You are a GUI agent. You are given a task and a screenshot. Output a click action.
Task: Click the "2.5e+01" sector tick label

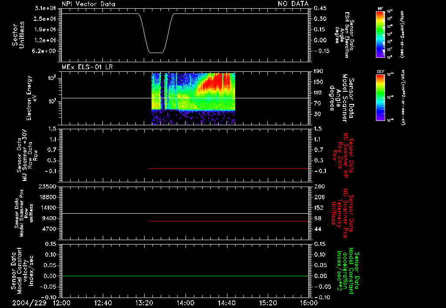pyautogui.click(x=45, y=19)
